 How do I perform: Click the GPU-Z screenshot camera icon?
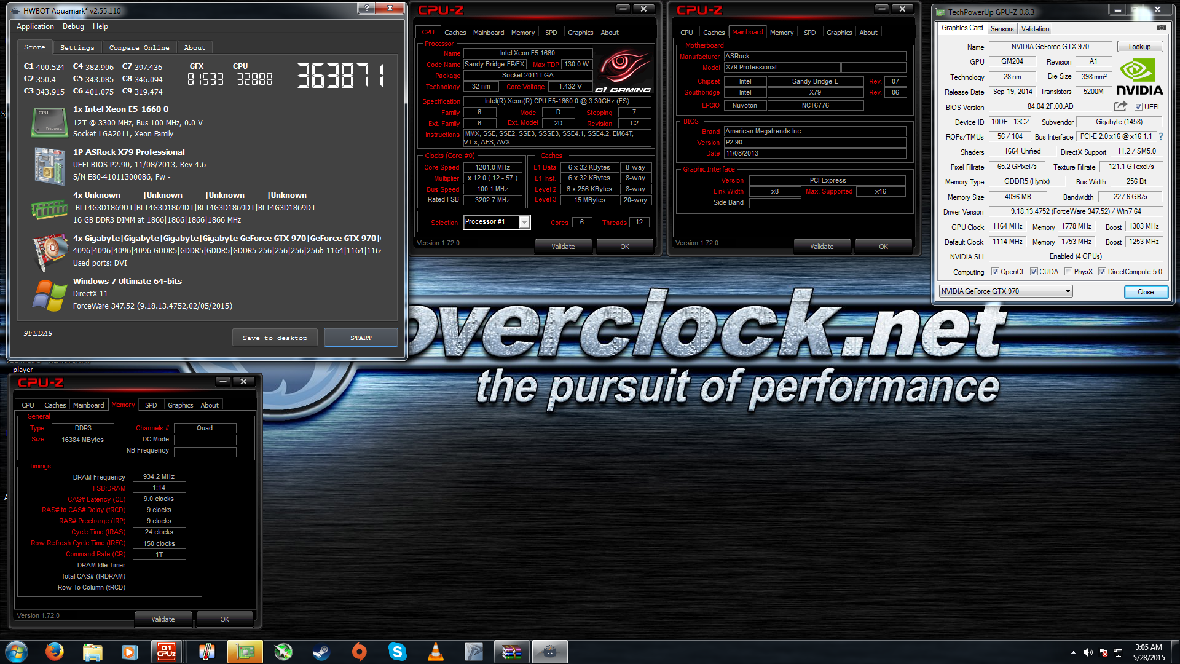pos(1161,28)
